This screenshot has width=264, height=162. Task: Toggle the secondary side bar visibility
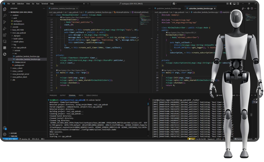[238, 4]
